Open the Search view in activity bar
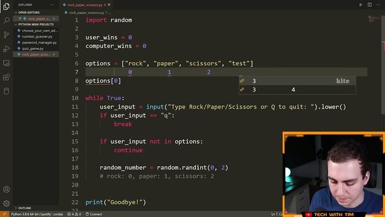The height and width of the screenshot is (217, 385). [x=7, y=20]
